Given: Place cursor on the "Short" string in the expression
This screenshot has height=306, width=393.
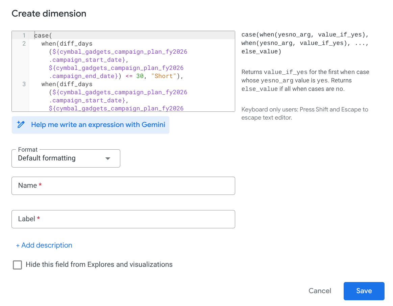Looking at the screenshot, I should [164, 76].
